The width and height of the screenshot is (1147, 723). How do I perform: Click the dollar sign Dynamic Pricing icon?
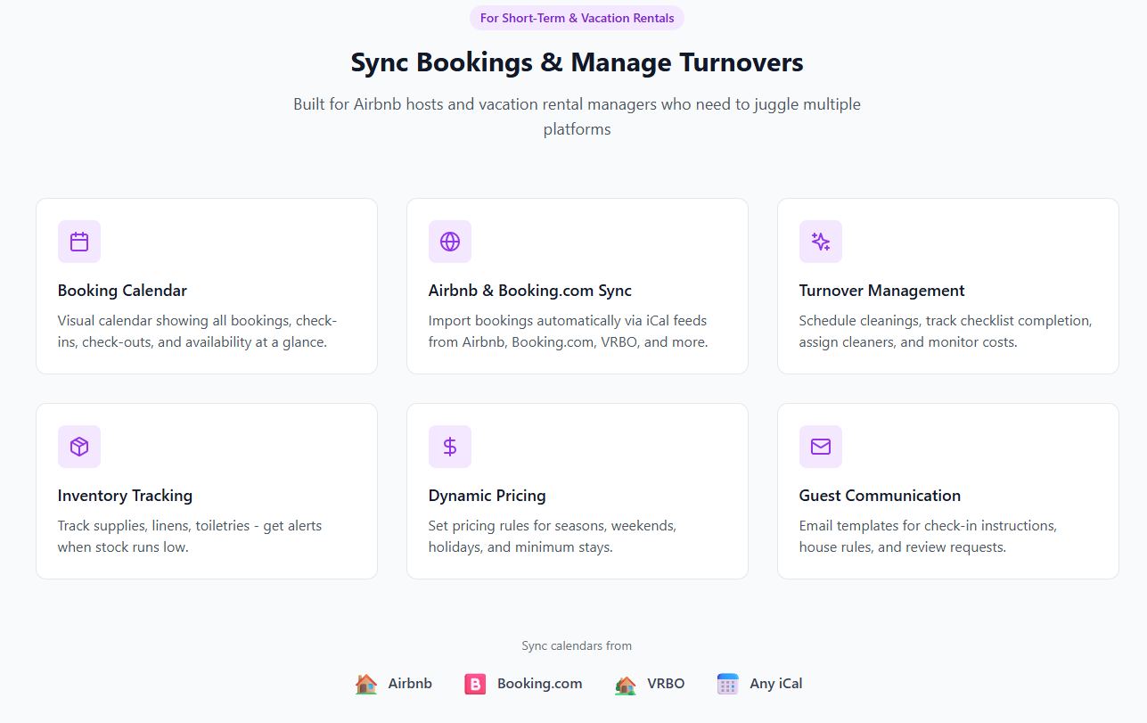[450, 447]
